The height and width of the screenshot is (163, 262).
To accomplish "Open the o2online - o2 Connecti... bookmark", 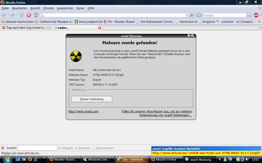I will 235,22.
